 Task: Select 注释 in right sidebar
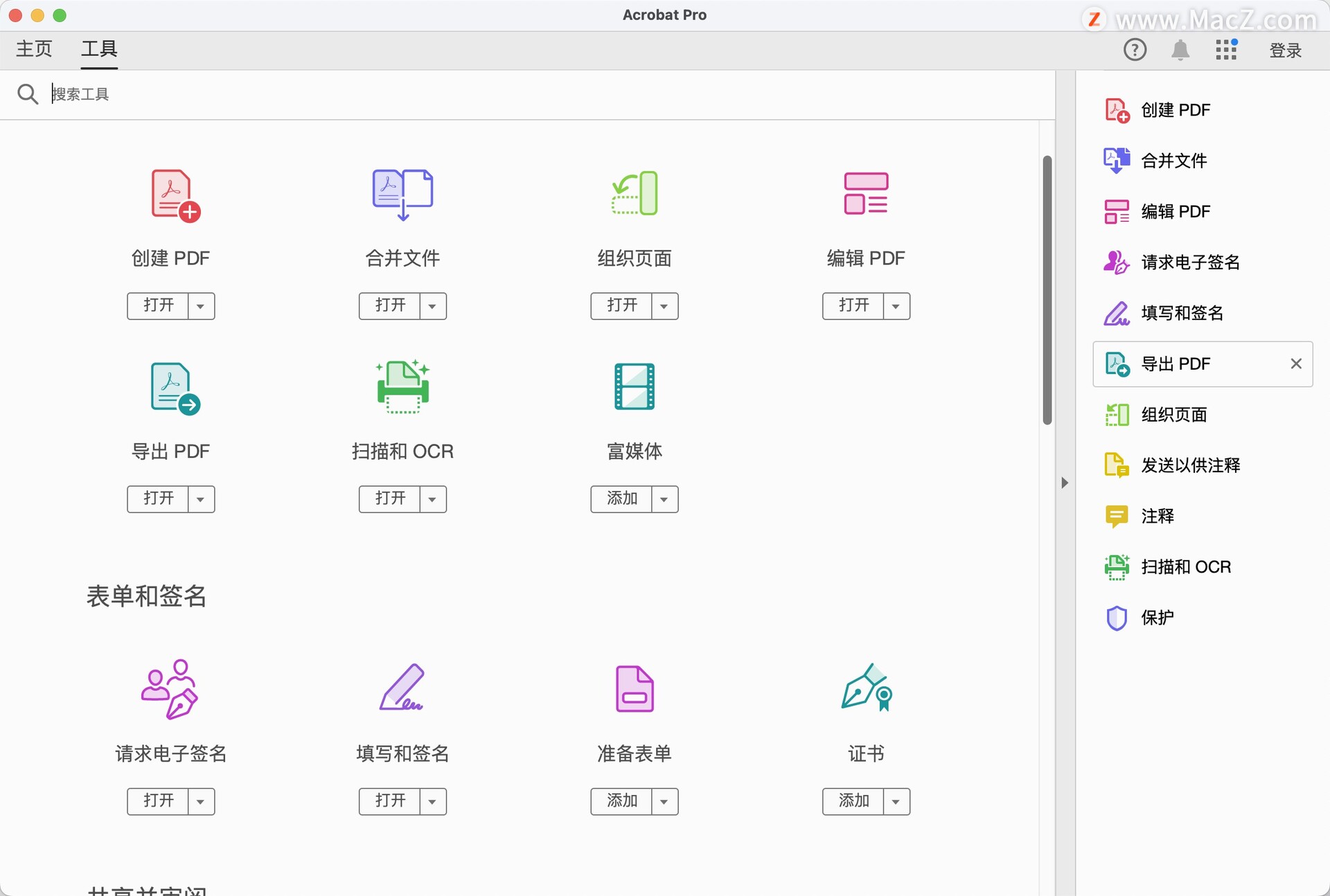1203,516
